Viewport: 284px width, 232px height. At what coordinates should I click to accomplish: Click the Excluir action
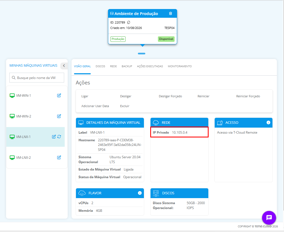tap(125, 106)
